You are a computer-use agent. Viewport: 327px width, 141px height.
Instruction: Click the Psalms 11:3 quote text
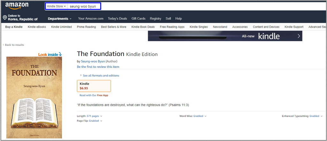[133, 105]
